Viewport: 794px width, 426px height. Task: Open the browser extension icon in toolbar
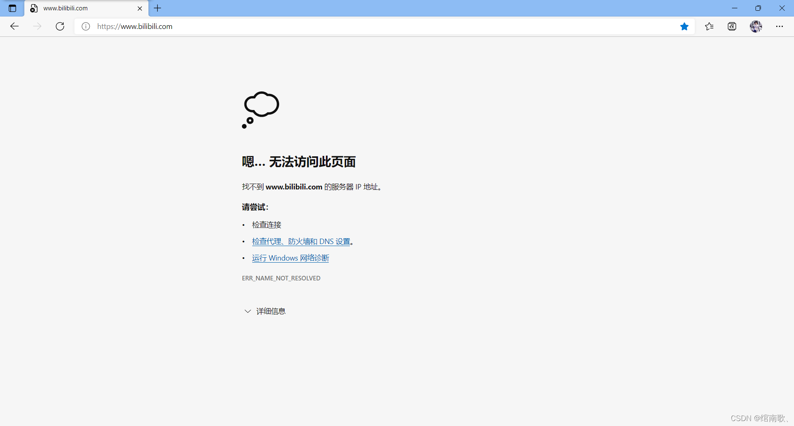tap(732, 26)
